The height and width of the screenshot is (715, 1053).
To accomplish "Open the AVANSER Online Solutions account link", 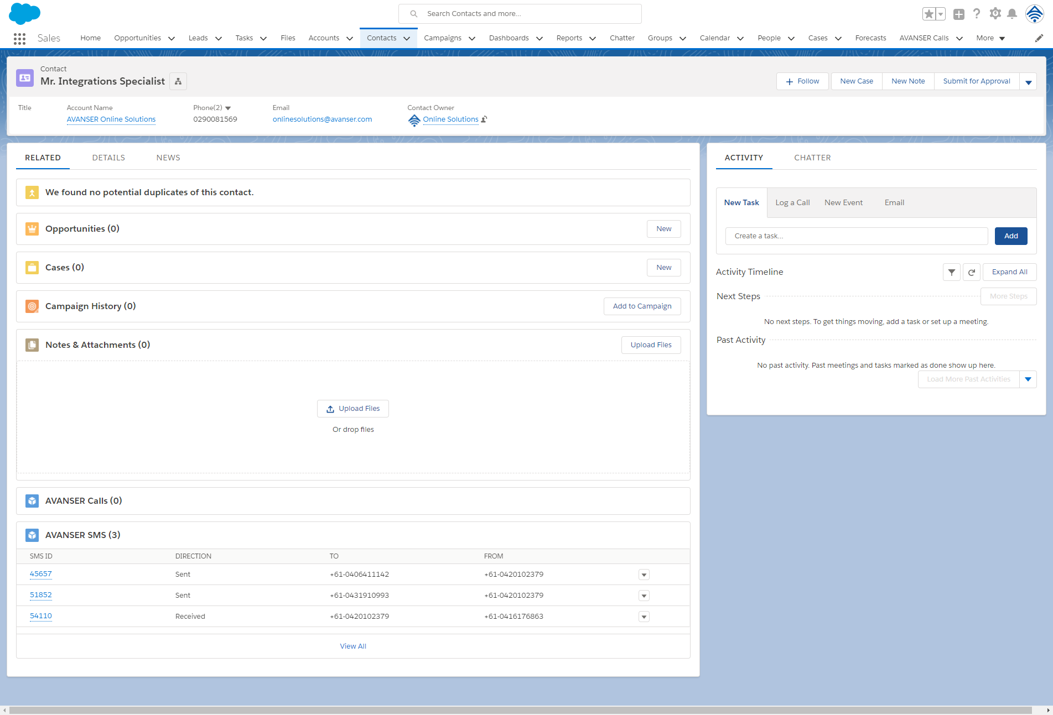I will [x=111, y=119].
